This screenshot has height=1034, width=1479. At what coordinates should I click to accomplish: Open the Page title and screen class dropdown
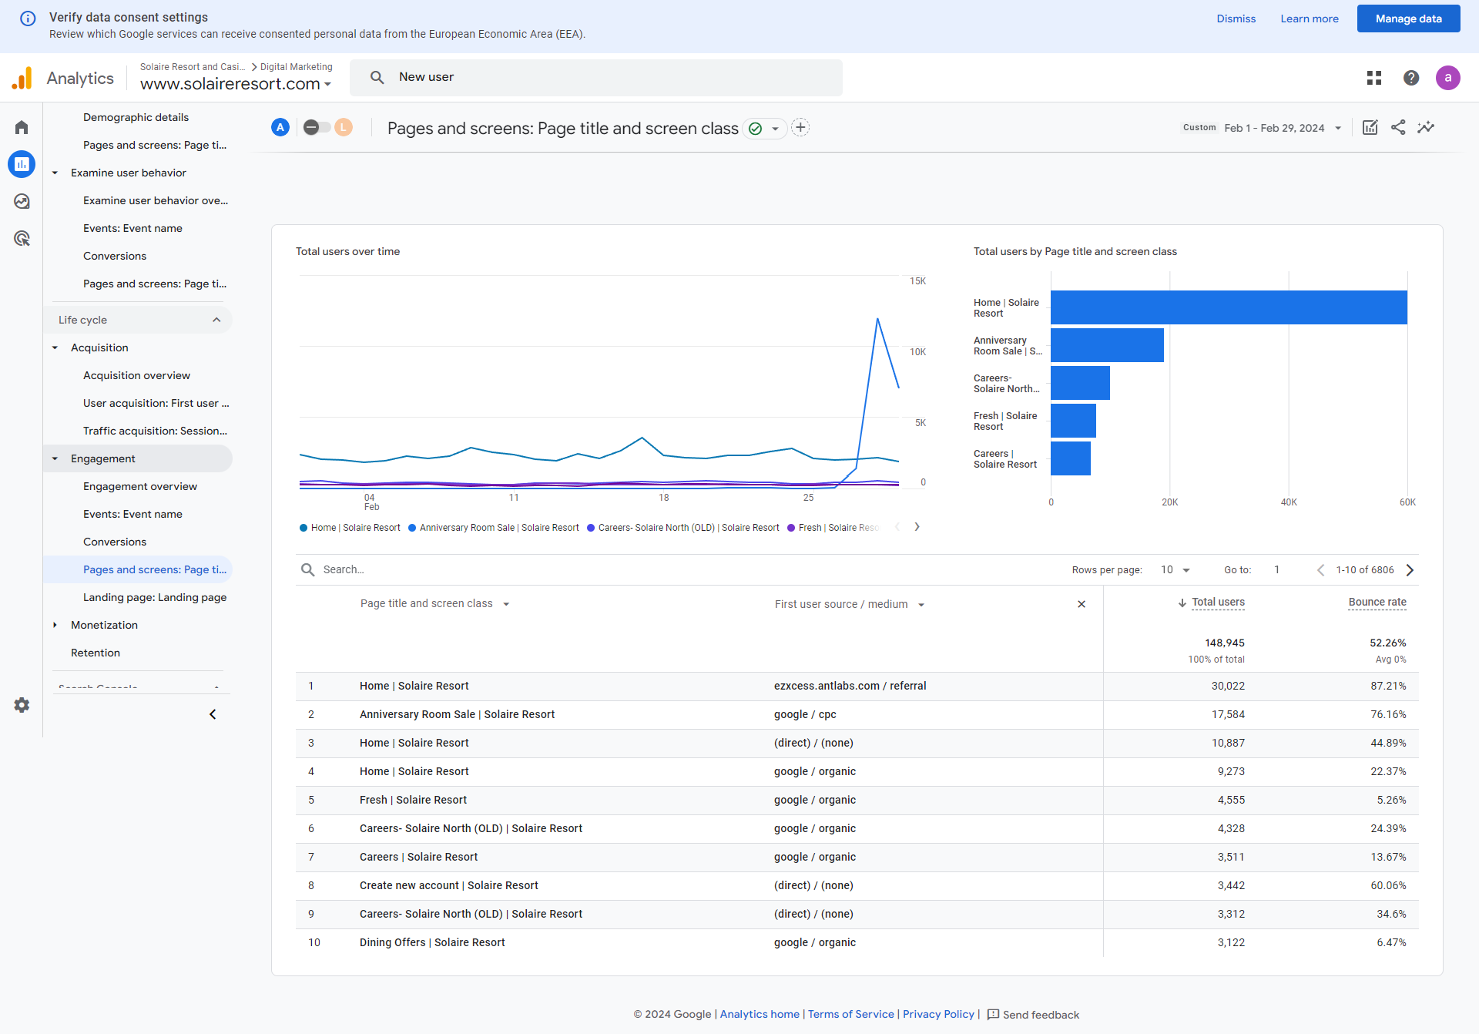[435, 604]
